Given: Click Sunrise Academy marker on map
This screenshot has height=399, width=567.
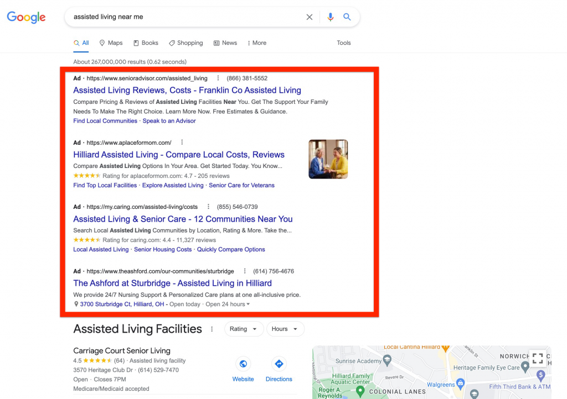Looking at the screenshot, I should point(387,360).
